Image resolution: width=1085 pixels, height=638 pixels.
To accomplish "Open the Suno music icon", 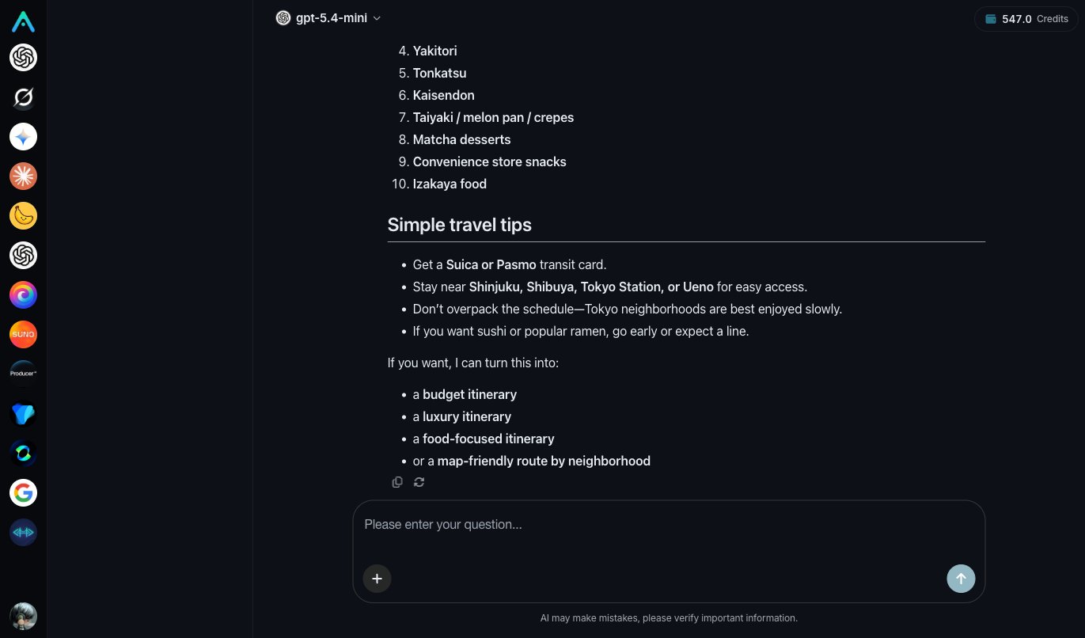I will (x=23, y=335).
